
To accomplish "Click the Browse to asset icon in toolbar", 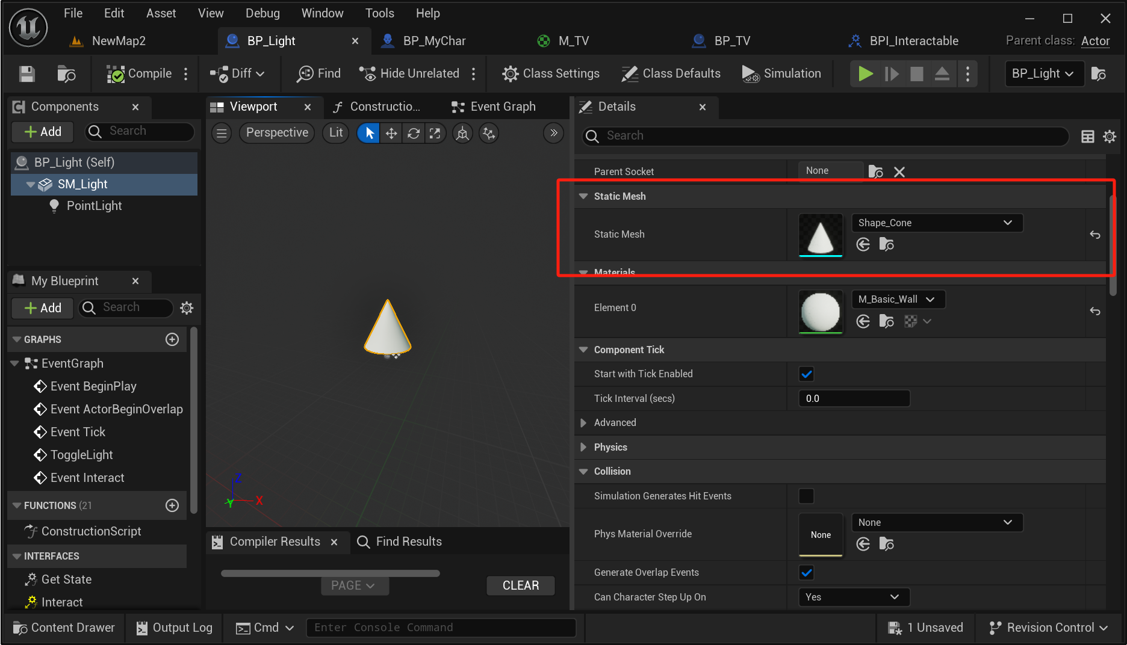I will [x=66, y=73].
